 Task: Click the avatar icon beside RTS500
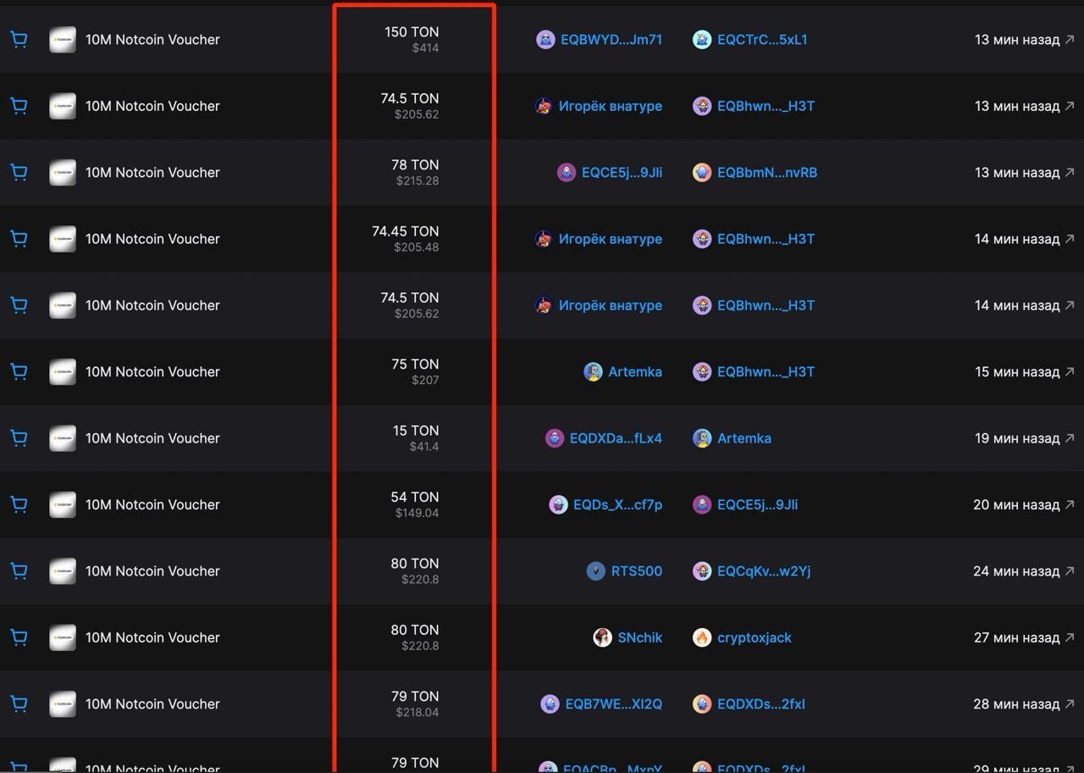tap(596, 571)
